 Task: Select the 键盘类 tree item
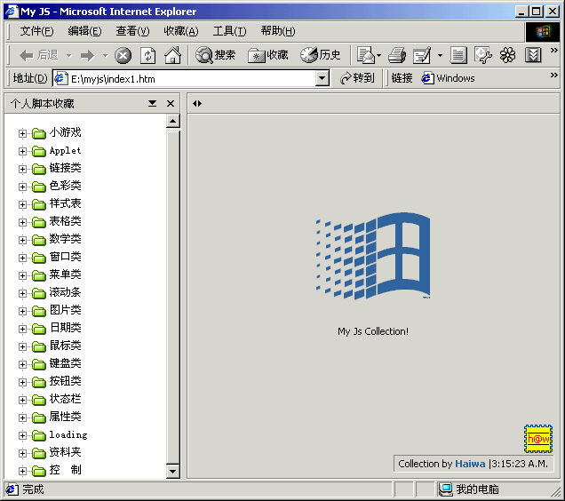coord(65,363)
